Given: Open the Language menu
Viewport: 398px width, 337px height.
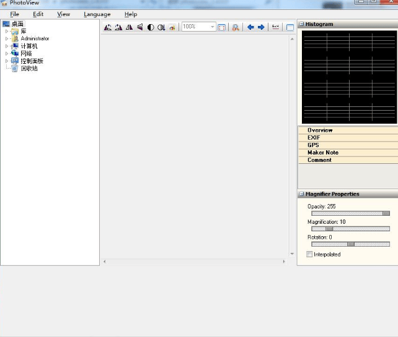Looking at the screenshot, I should point(97,14).
